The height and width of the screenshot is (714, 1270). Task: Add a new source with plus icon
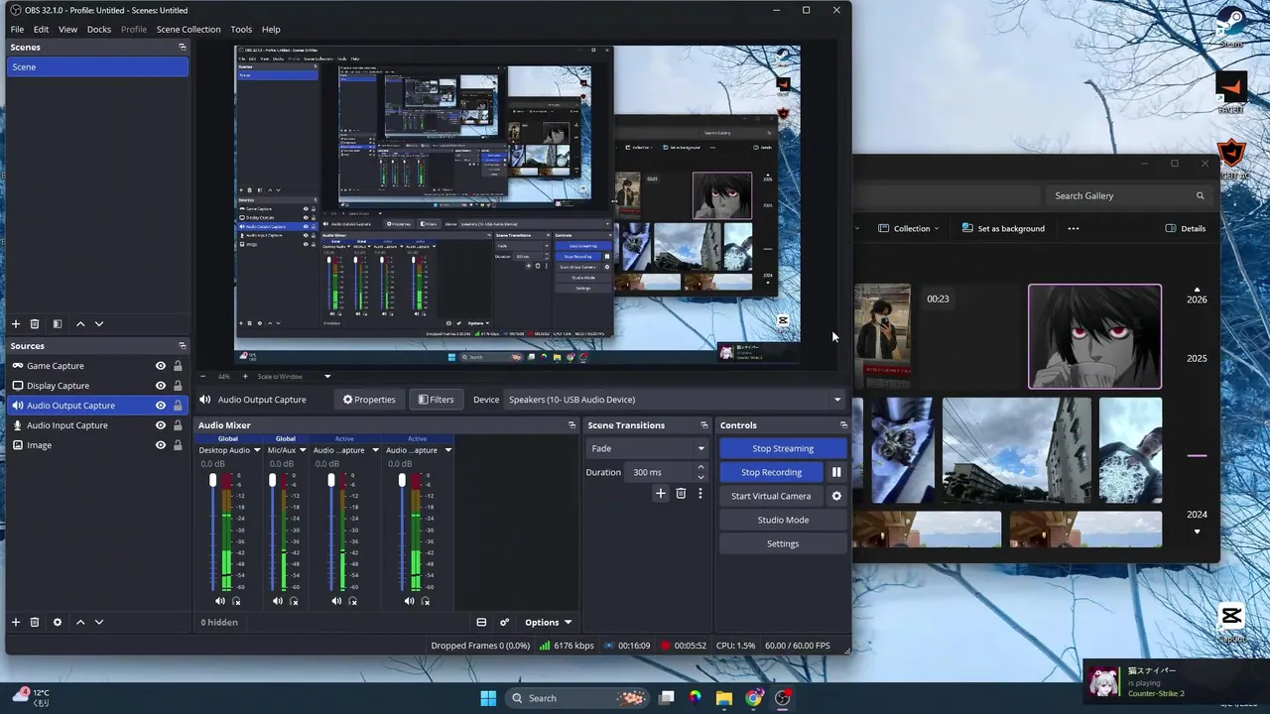point(15,623)
